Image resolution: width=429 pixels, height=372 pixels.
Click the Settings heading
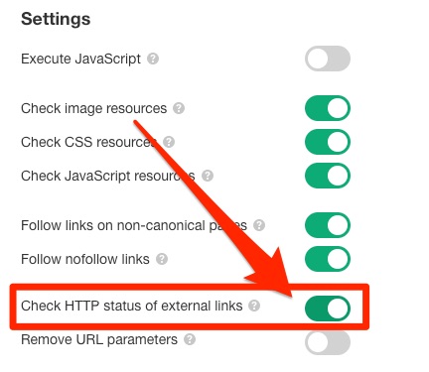pos(56,19)
